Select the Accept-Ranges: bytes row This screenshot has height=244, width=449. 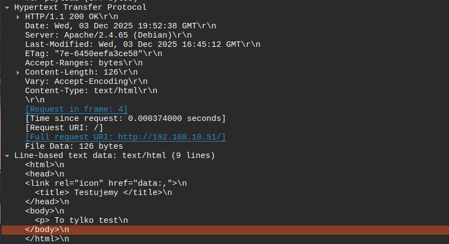(x=76, y=63)
